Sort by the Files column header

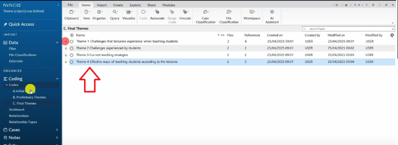click(230, 35)
